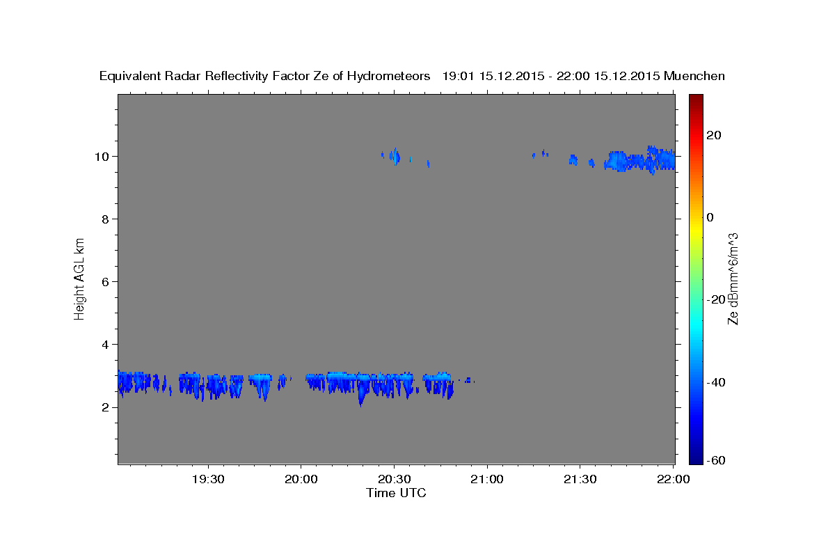The width and height of the screenshot is (835, 557).
Task: Click the colorbar value 0
Action: tap(710, 217)
